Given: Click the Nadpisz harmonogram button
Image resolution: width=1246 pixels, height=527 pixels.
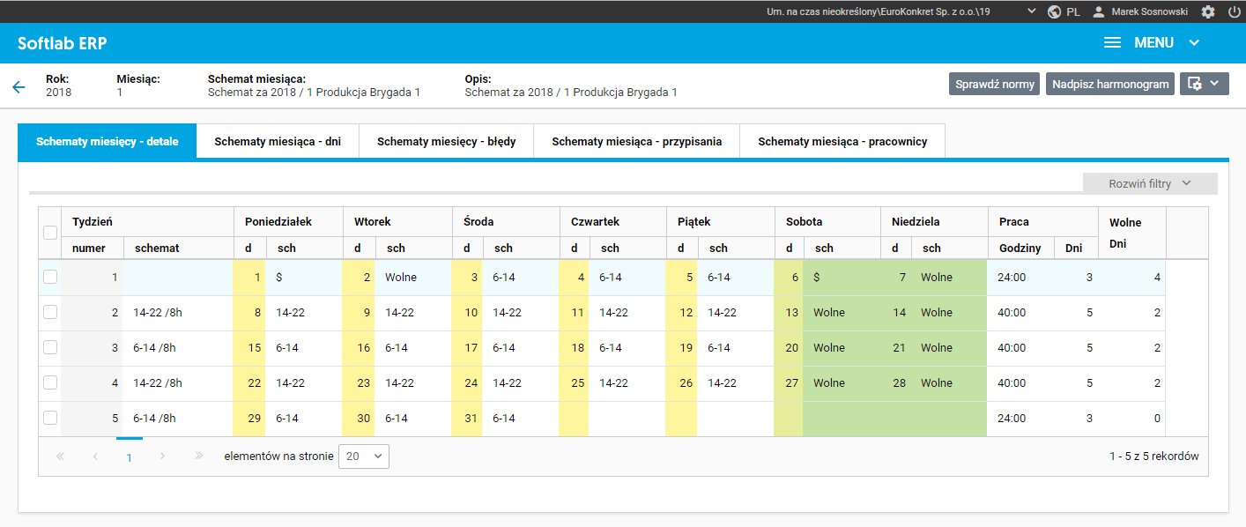Looking at the screenshot, I should click(x=1110, y=84).
